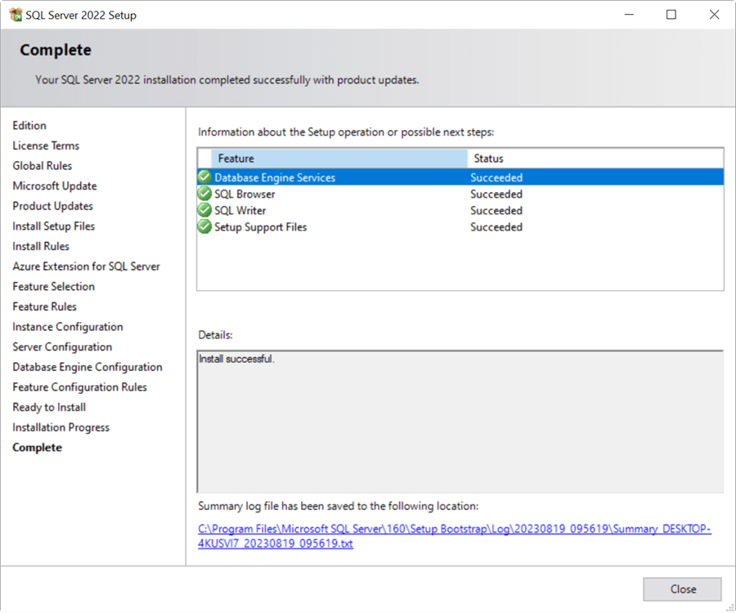Select Microsoft Update in the sidebar
Viewport: 736px width, 613px height.
point(54,186)
